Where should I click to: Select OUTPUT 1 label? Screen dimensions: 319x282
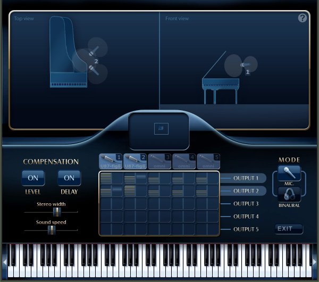coord(246,178)
